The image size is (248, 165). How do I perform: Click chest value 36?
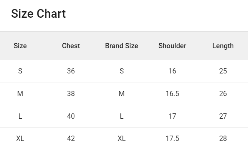click(71, 71)
